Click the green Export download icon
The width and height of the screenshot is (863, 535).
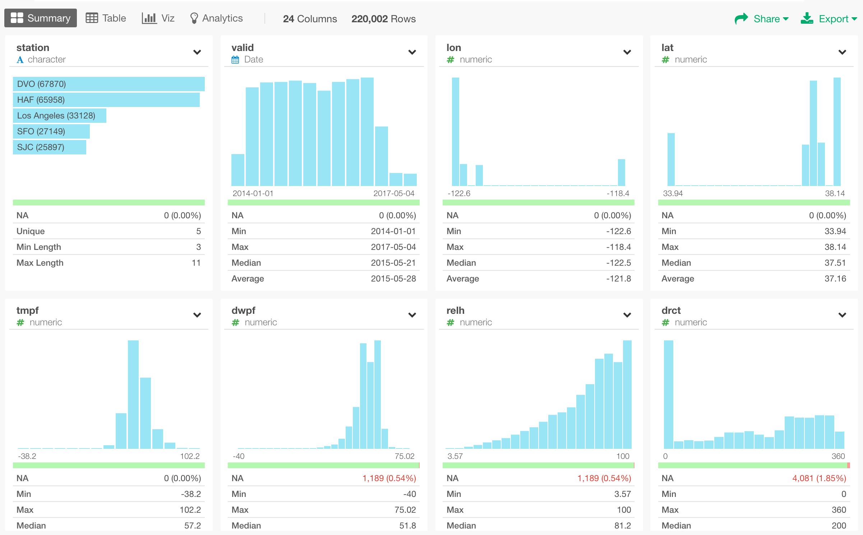click(x=807, y=18)
